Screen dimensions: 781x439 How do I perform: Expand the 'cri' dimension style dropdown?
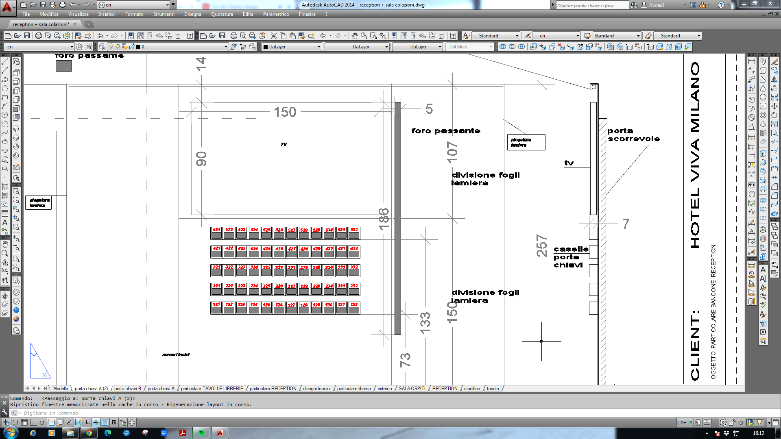(x=556, y=36)
